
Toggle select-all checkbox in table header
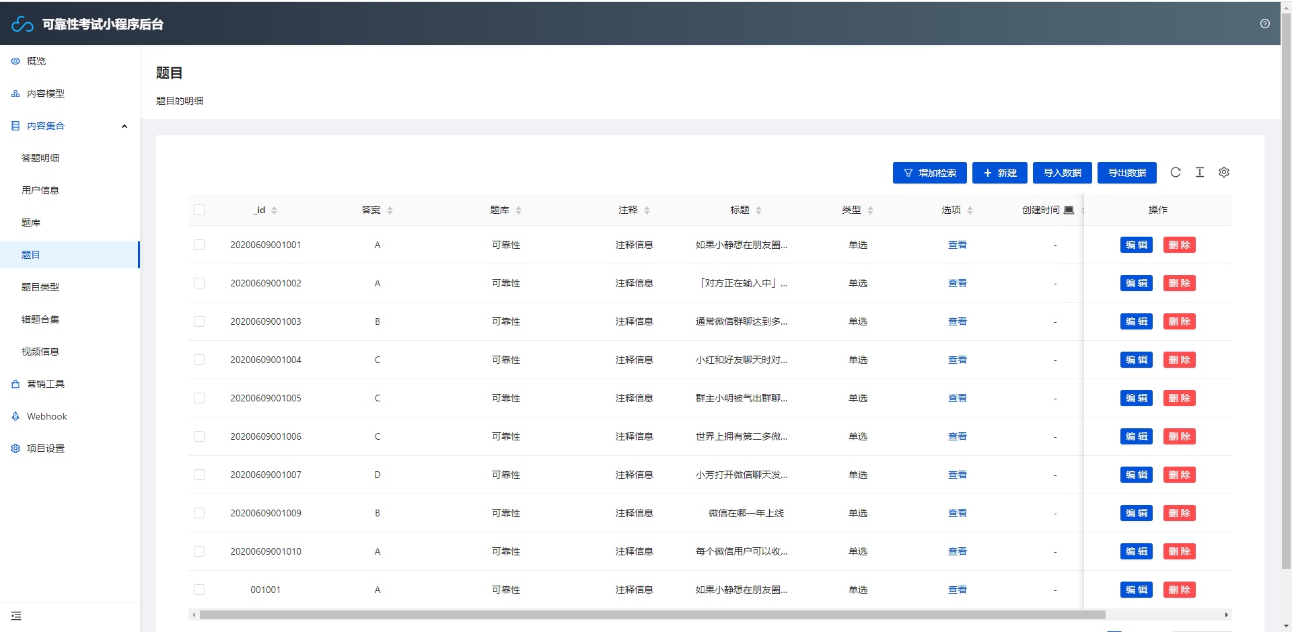click(199, 210)
